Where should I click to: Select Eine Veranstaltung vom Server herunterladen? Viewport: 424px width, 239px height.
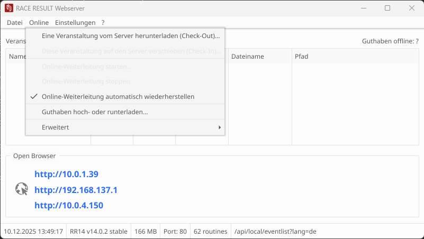(130, 36)
